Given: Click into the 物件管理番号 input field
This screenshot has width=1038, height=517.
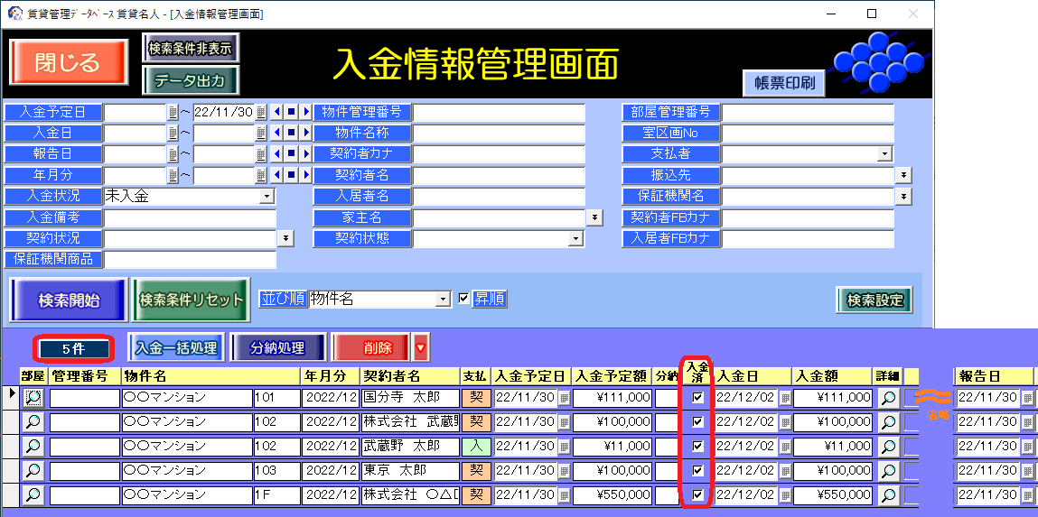Looking at the screenshot, I should tap(499, 112).
